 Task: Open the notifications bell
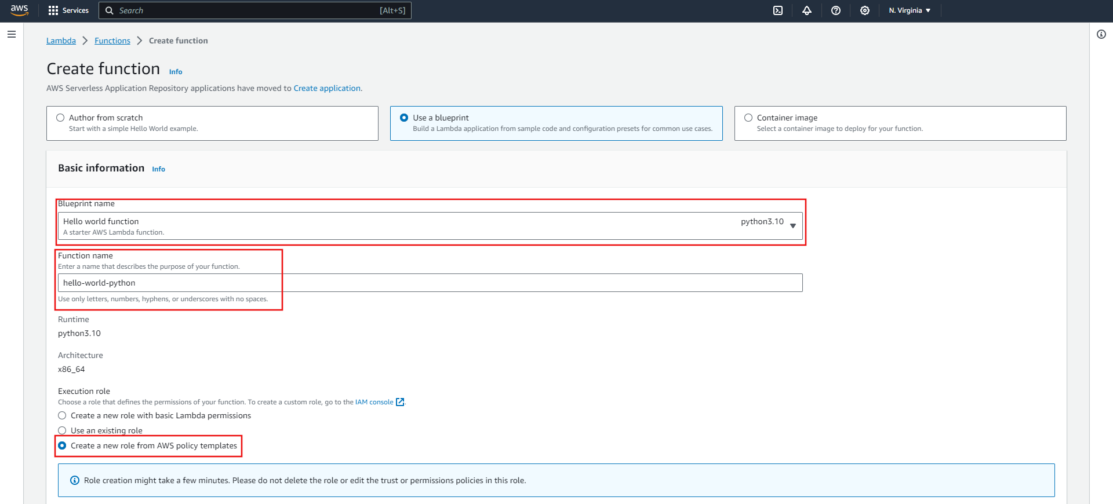[x=807, y=10]
